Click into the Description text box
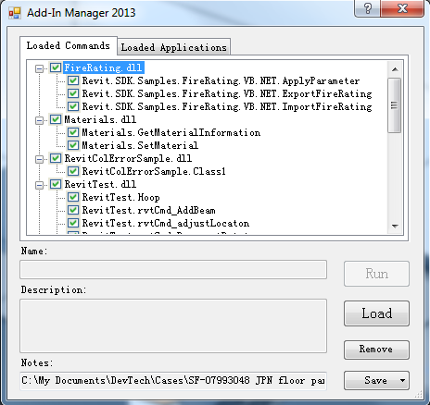 tap(173, 325)
